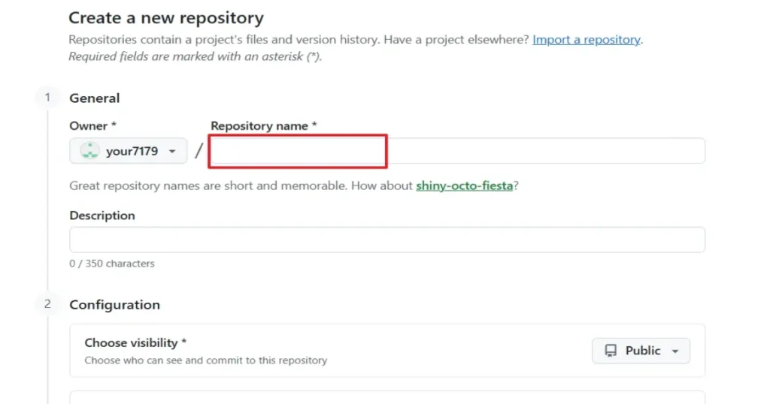Screen dimensions: 770x404
Task: Click the 'Configuration' section heading
Action: pyautogui.click(x=115, y=305)
